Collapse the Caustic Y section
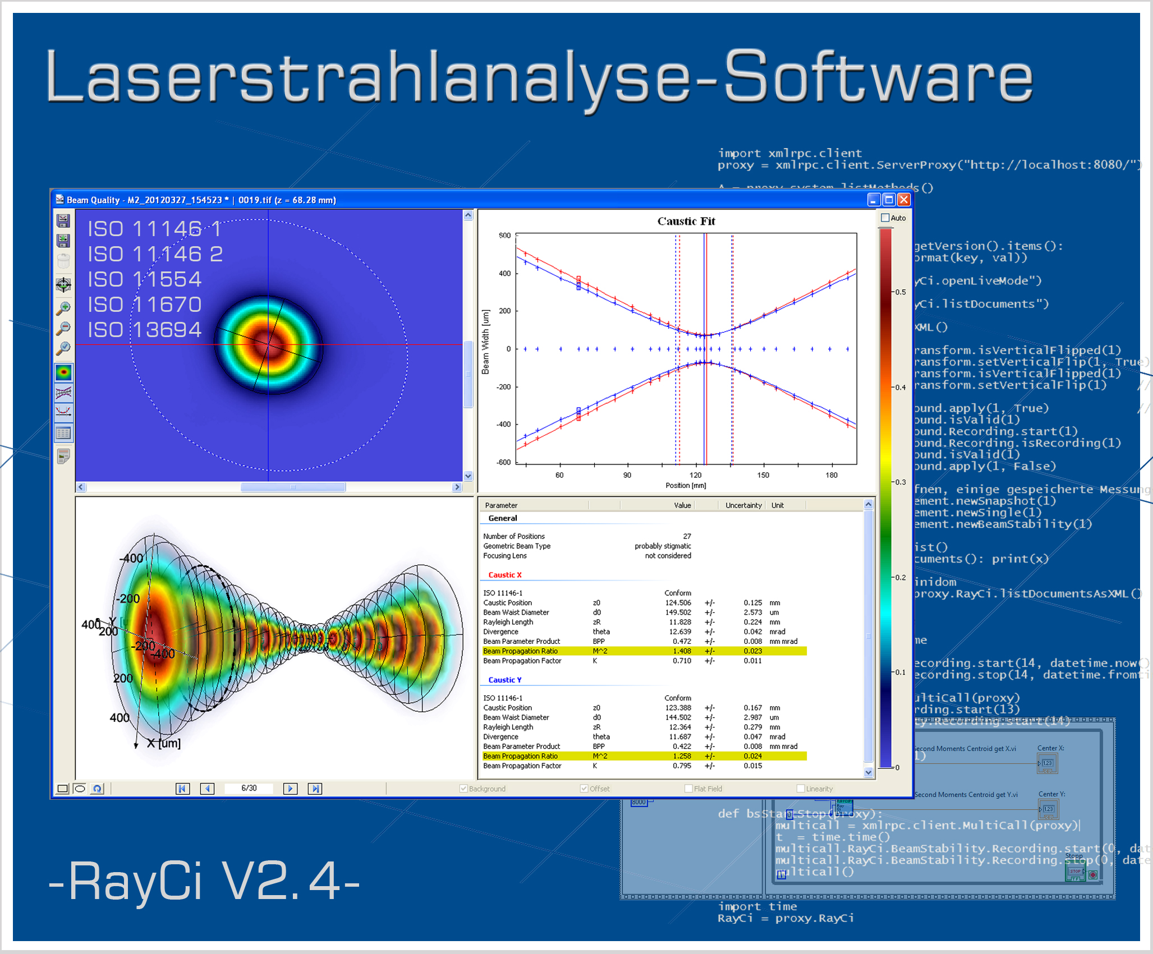 (x=503, y=680)
